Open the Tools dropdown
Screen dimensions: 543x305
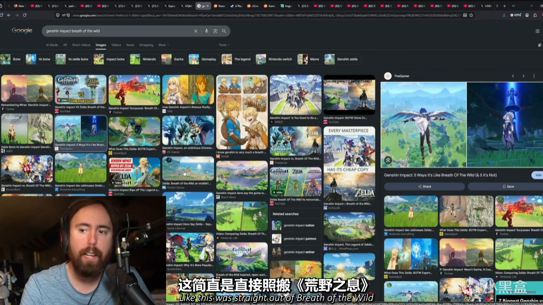point(224,45)
